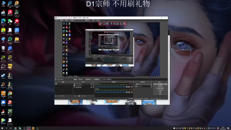The height and width of the screenshot is (130, 231).
Task: Click OBS icon in the taskbar
Action: pos(29,128)
